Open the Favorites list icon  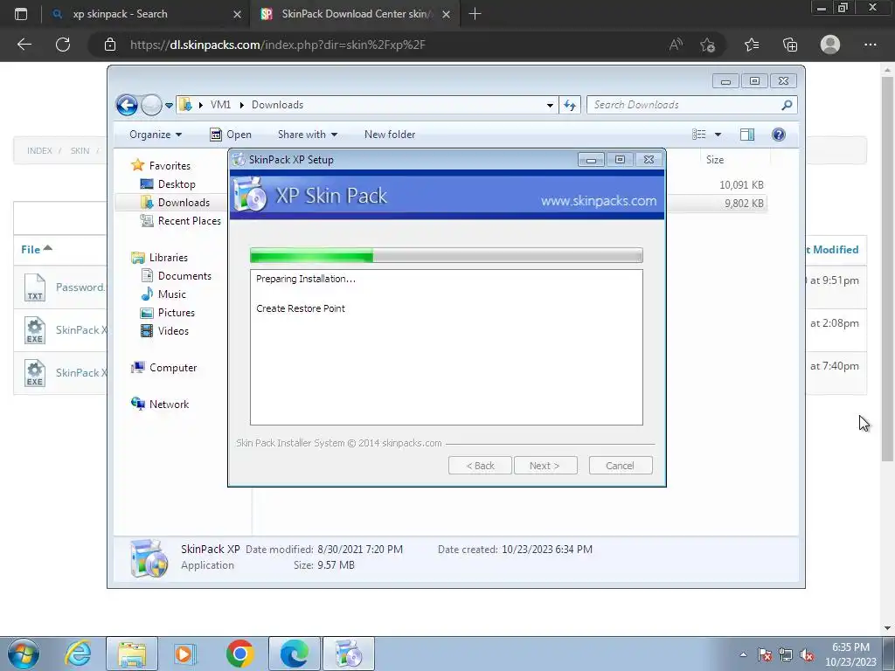pyautogui.click(x=752, y=45)
